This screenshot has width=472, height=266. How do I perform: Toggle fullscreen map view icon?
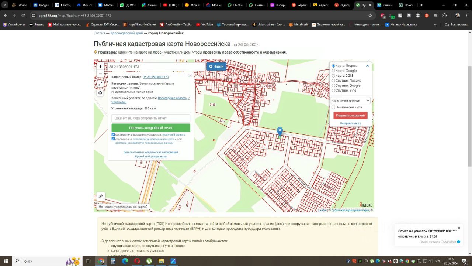(100, 84)
